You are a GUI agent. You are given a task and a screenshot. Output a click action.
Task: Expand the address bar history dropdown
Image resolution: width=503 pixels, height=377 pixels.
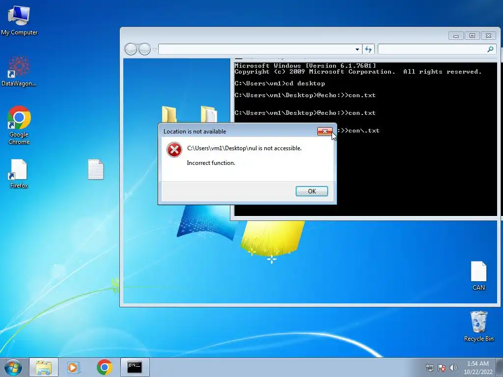point(357,50)
